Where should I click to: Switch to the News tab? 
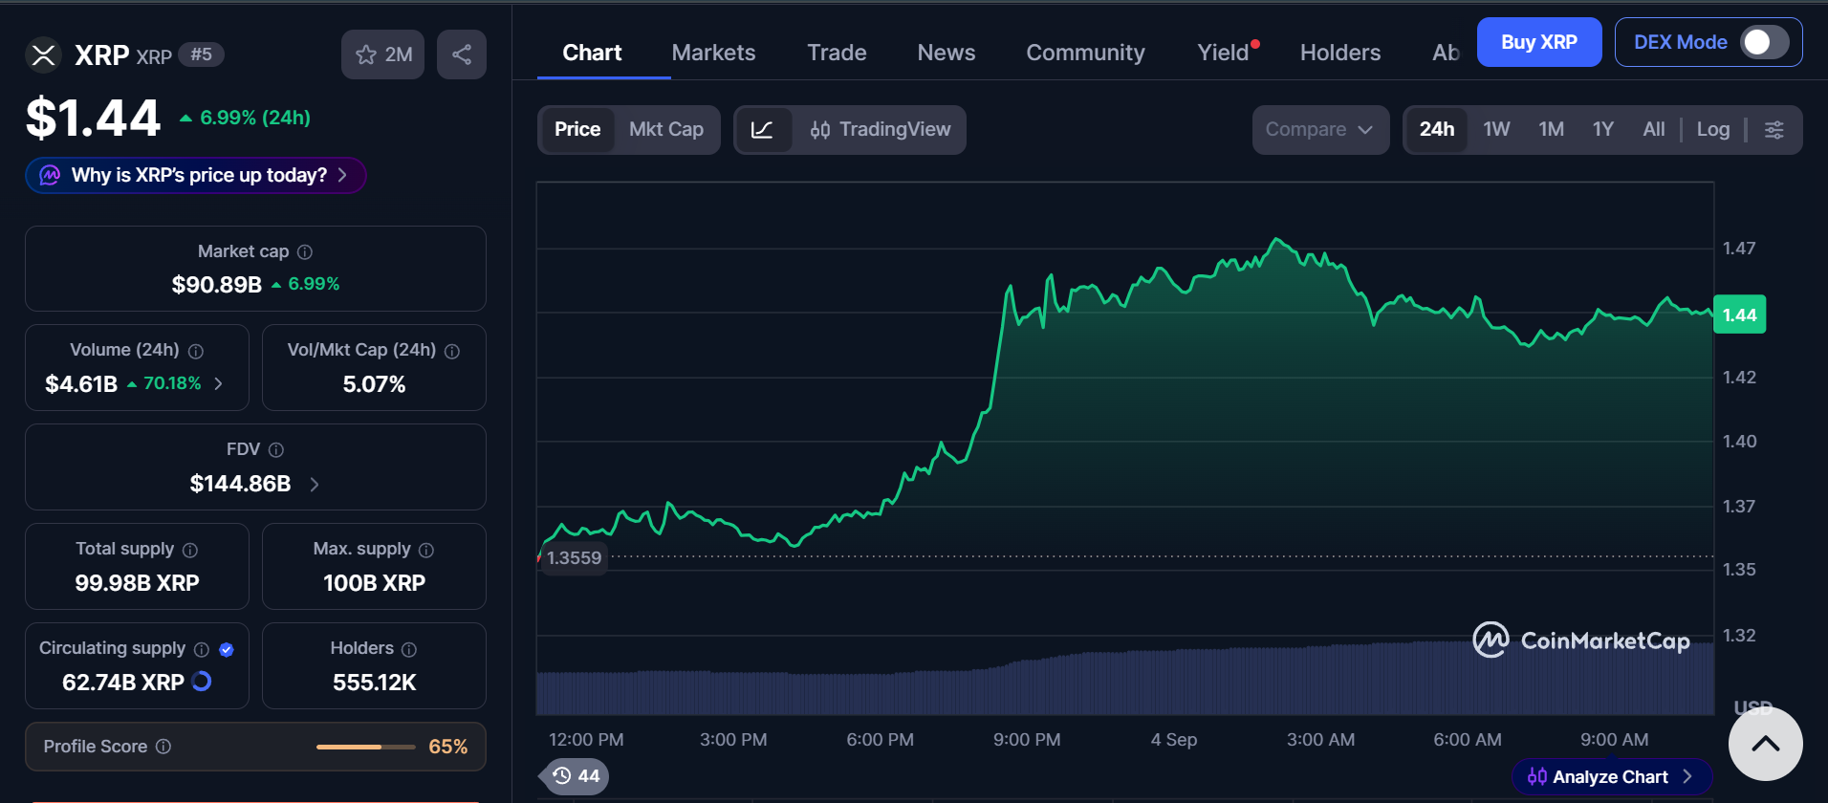(947, 53)
